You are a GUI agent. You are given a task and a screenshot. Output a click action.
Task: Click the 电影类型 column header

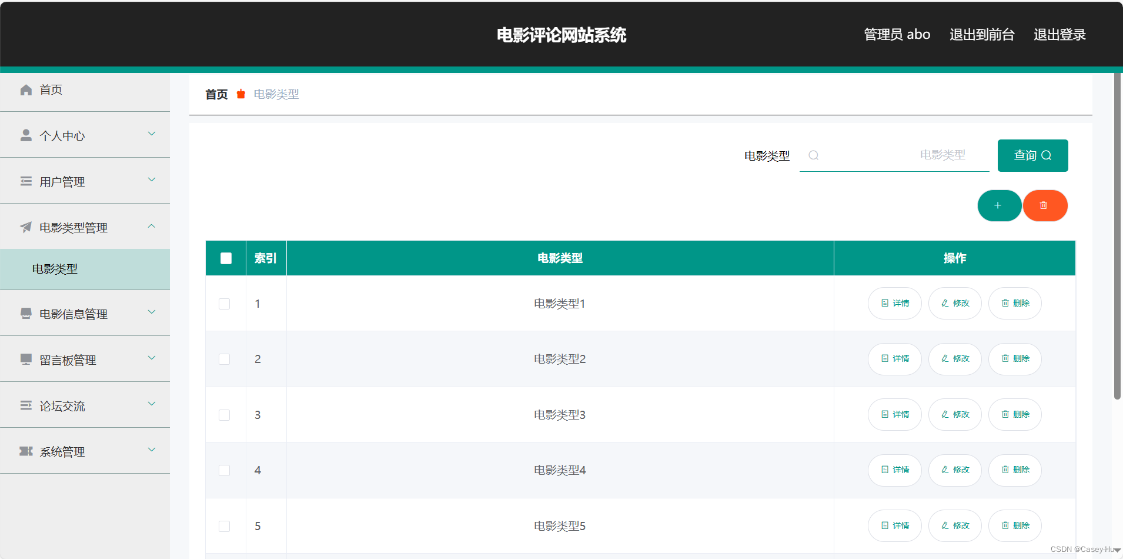[x=560, y=258]
